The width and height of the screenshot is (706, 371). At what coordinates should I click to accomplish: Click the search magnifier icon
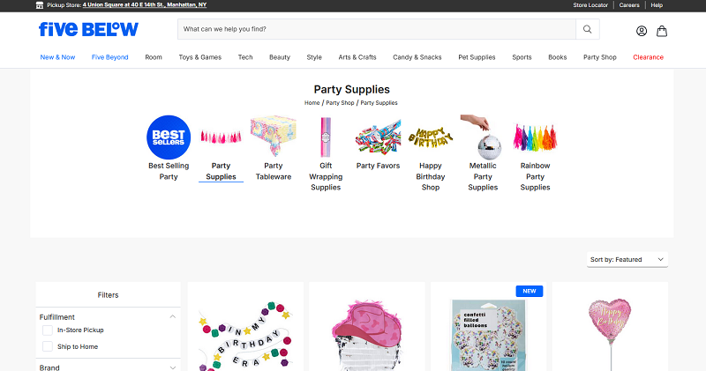587,29
